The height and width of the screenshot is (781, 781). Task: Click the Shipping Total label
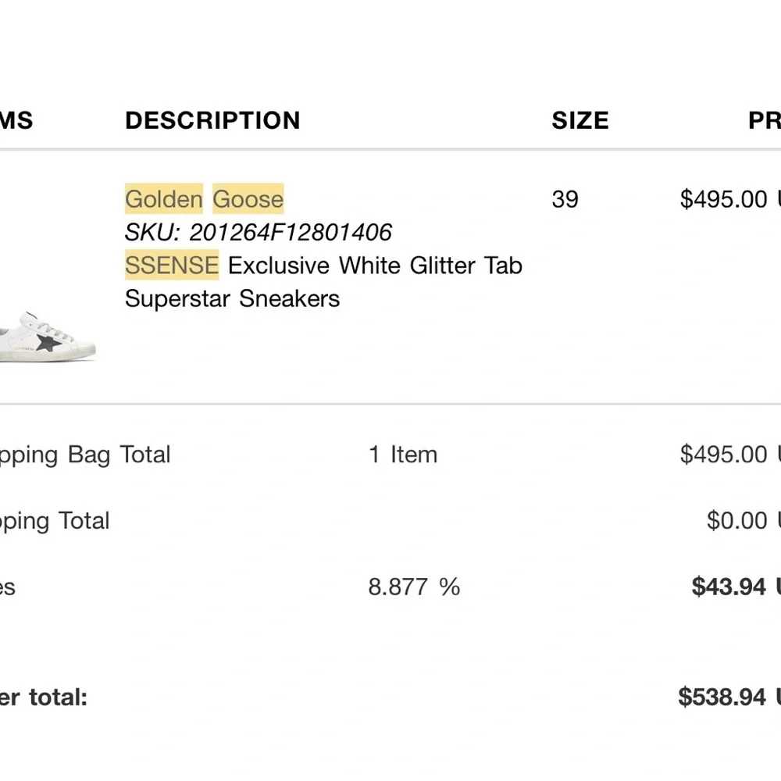pyautogui.click(x=55, y=521)
